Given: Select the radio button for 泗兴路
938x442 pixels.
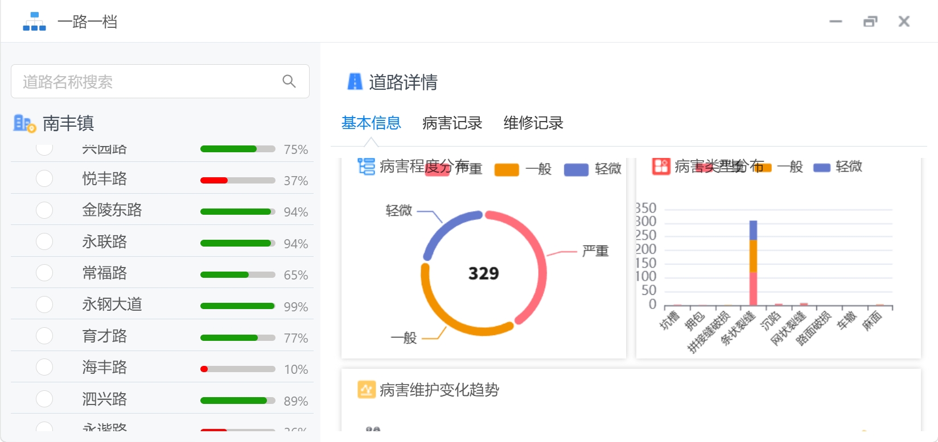Looking at the screenshot, I should coord(44,399).
